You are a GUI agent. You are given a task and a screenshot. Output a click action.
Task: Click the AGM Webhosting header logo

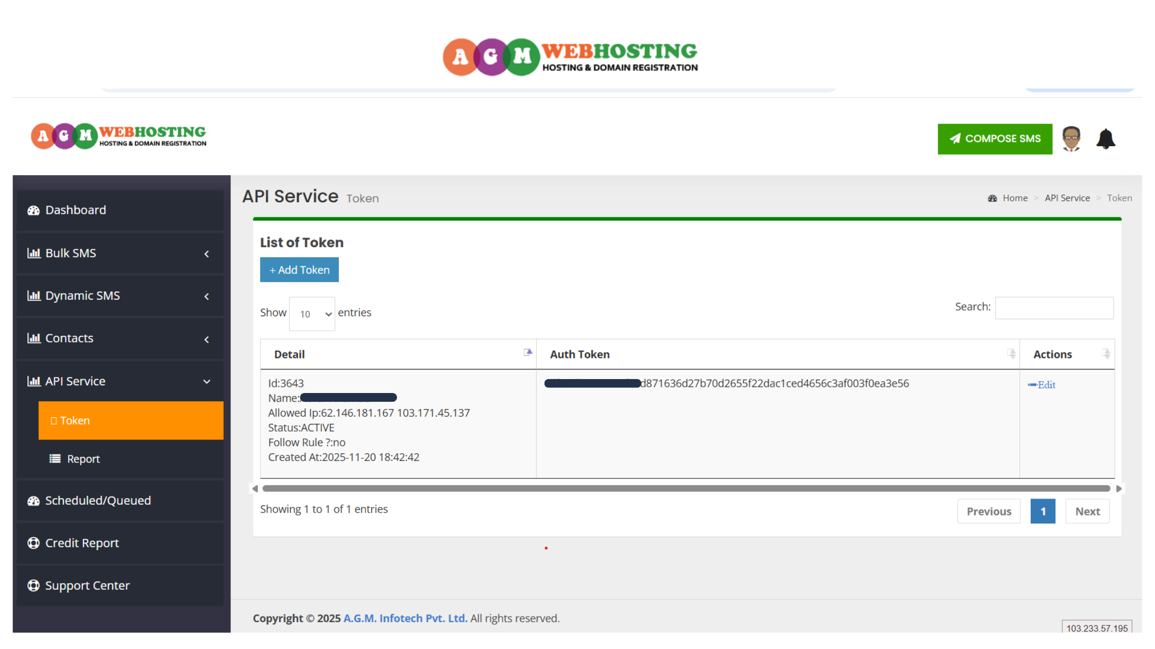pyautogui.click(x=119, y=136)
